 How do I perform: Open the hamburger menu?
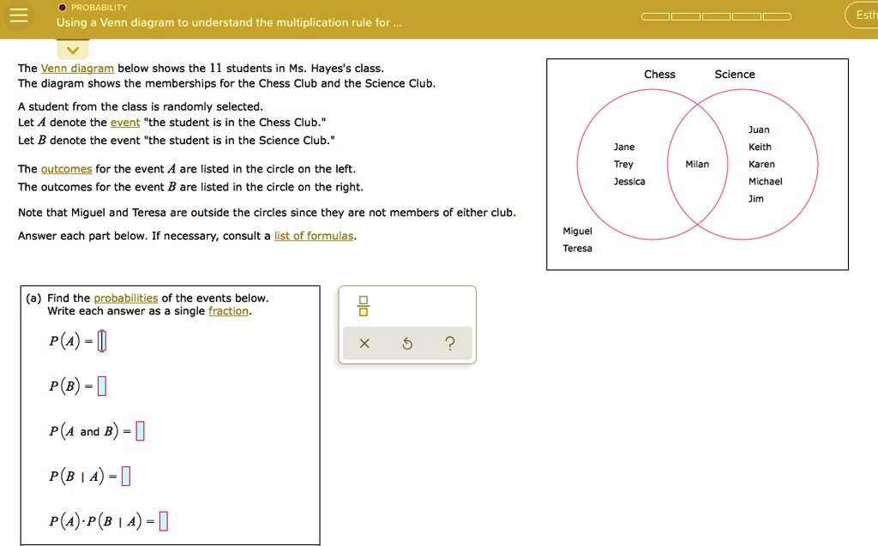(x=18, y=15)
